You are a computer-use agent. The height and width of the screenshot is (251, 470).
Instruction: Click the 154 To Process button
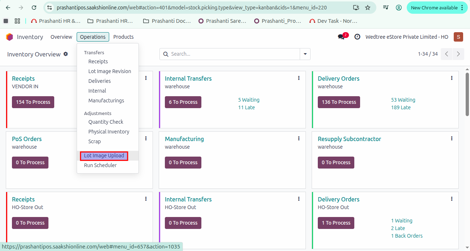pos(33,102)
